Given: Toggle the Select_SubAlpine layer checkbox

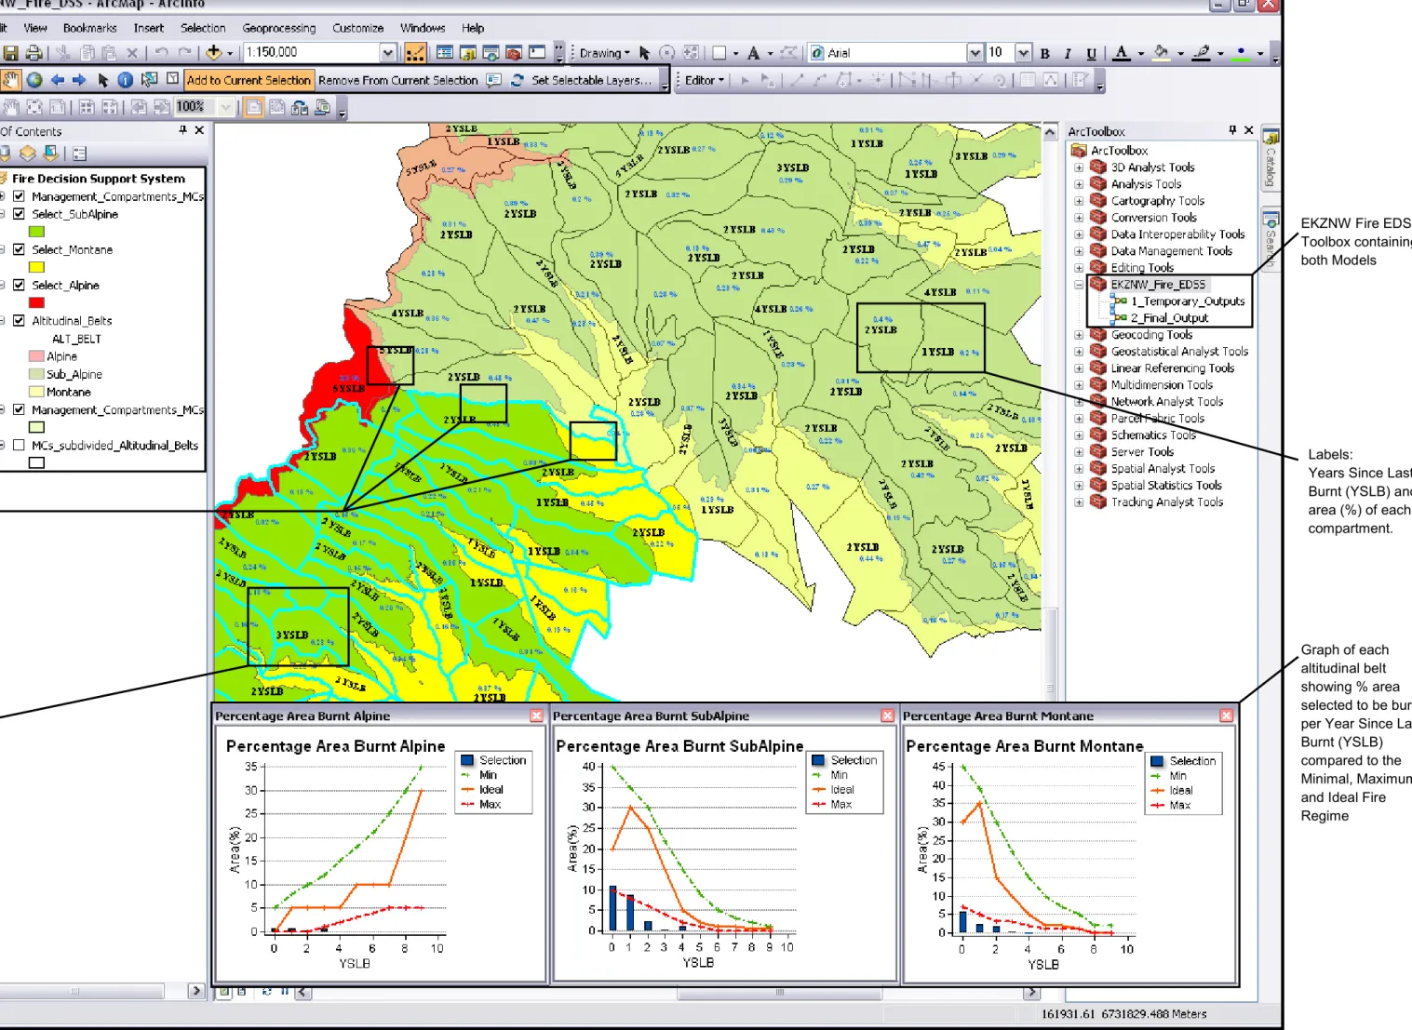Looking at the screenshot, I should (19, 214).
